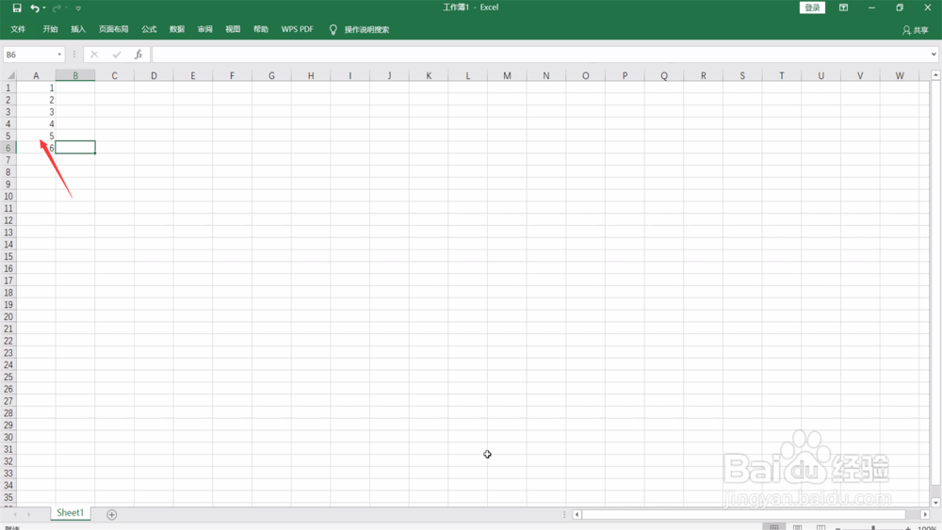This screenshot has height=530, width=942.
Task: Open the 审阅 ribbon tab
Action: pos(204,29)
